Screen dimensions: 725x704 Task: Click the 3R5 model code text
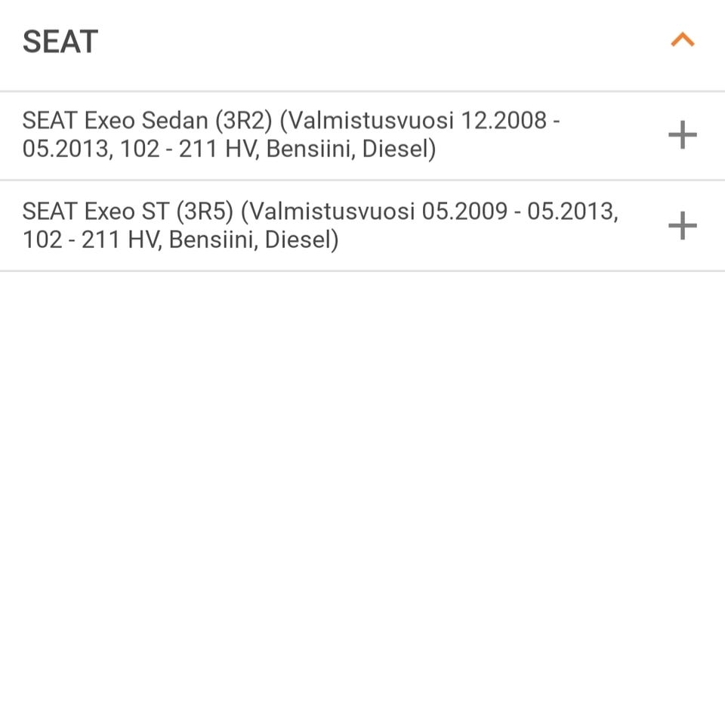[204, 212]
